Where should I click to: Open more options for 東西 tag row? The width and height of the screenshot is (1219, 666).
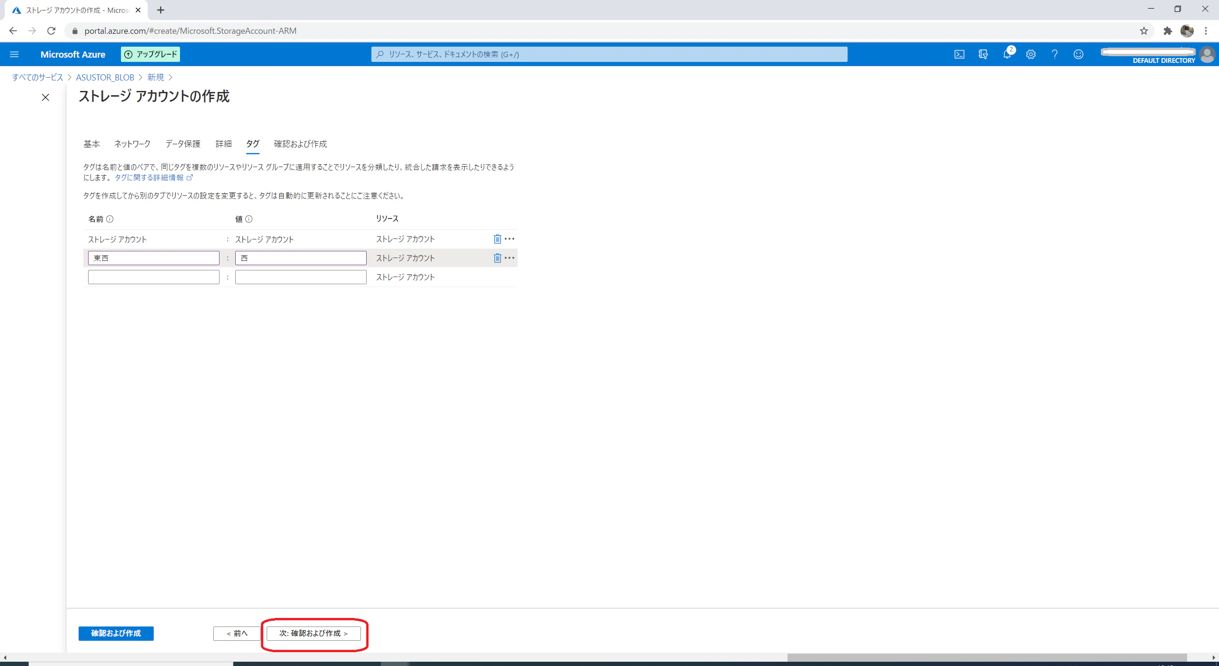coord(510,258)
